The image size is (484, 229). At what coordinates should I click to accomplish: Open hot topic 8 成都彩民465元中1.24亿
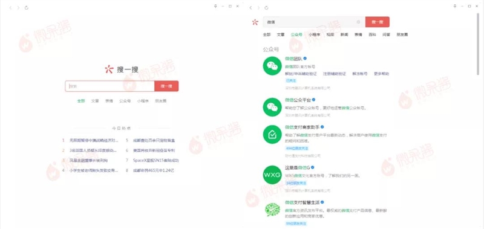(154, 170)
